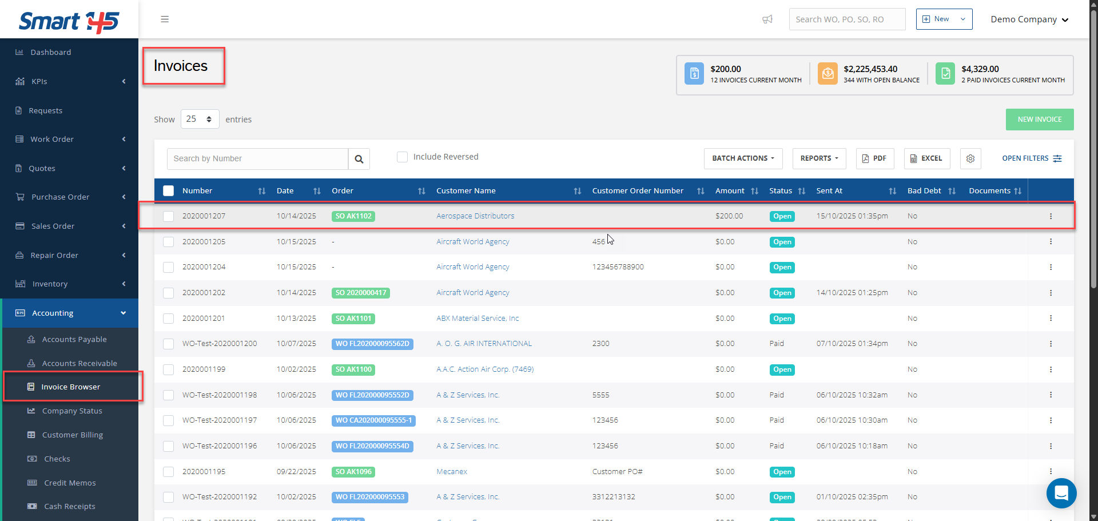Click the megaphone announcements icon

point(767,19)
